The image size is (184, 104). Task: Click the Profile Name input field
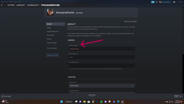point(102,49)
